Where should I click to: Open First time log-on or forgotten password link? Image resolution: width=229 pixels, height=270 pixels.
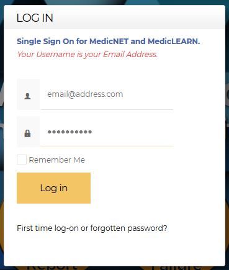tap(92, 228)
